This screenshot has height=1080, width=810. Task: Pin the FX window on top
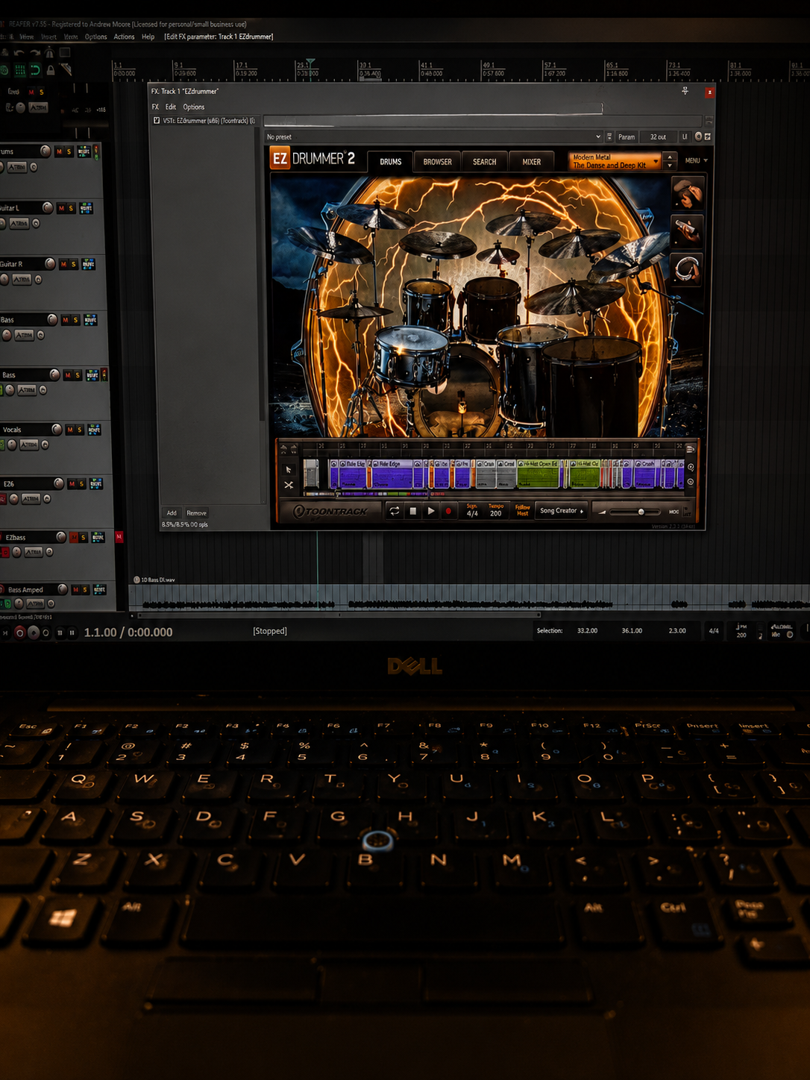coord(685,91)
